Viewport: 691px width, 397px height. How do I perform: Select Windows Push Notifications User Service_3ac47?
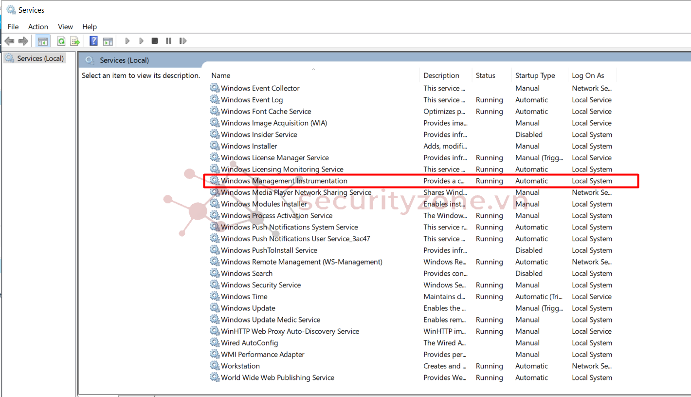pos(295,239)
